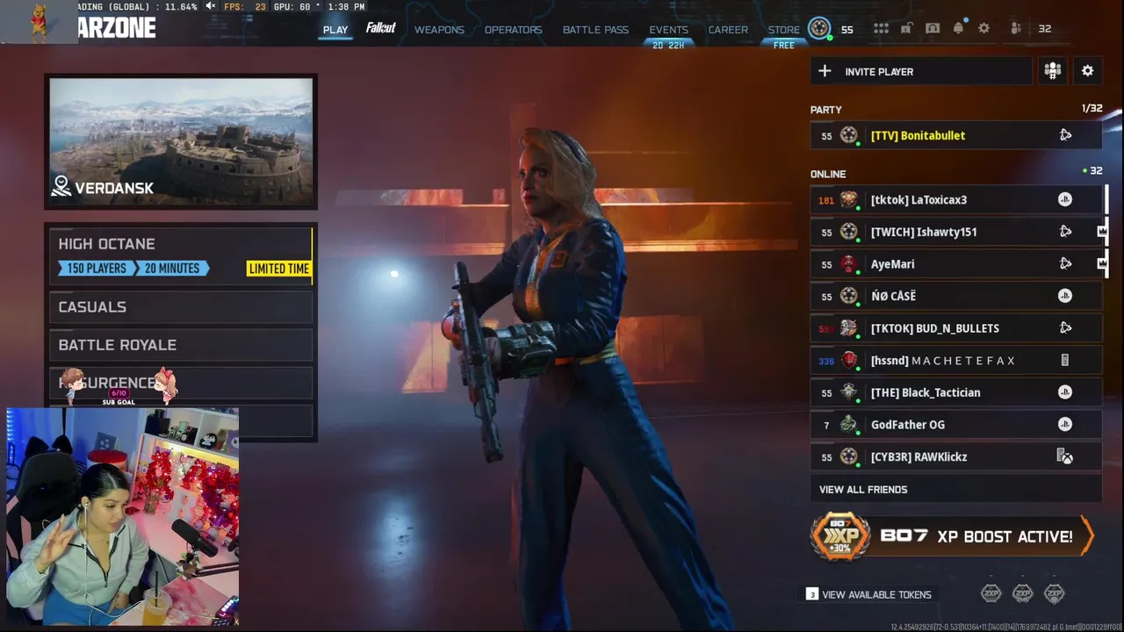Screen dimensions: 1124x632
Task: Select the Resurgence game mode
Action: [x=181, y=383]
